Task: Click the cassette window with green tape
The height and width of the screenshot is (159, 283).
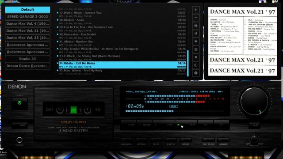Action: pos(73,110)
